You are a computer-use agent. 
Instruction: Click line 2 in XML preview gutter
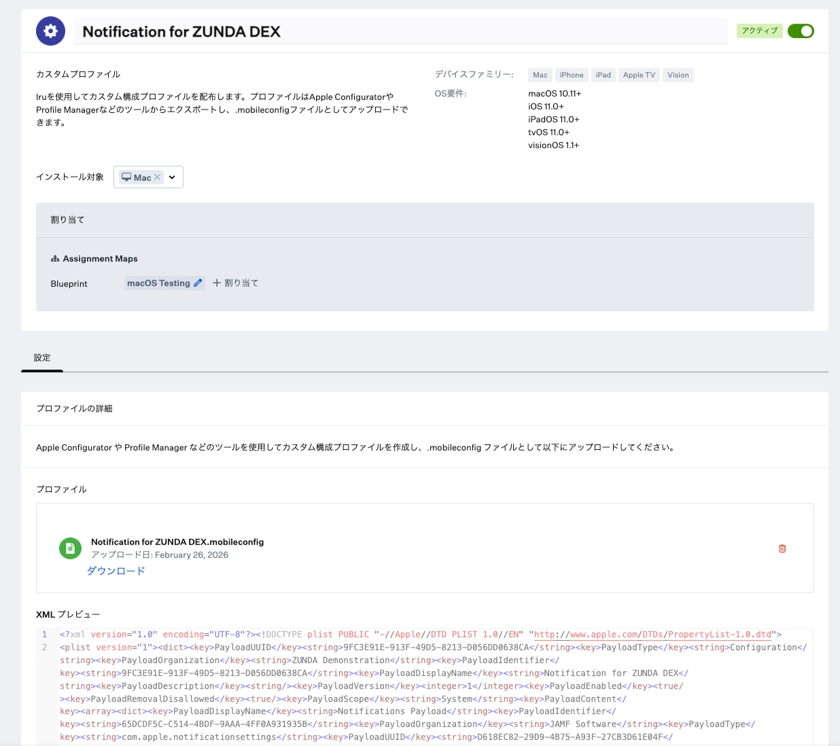(x=45, y=647)
